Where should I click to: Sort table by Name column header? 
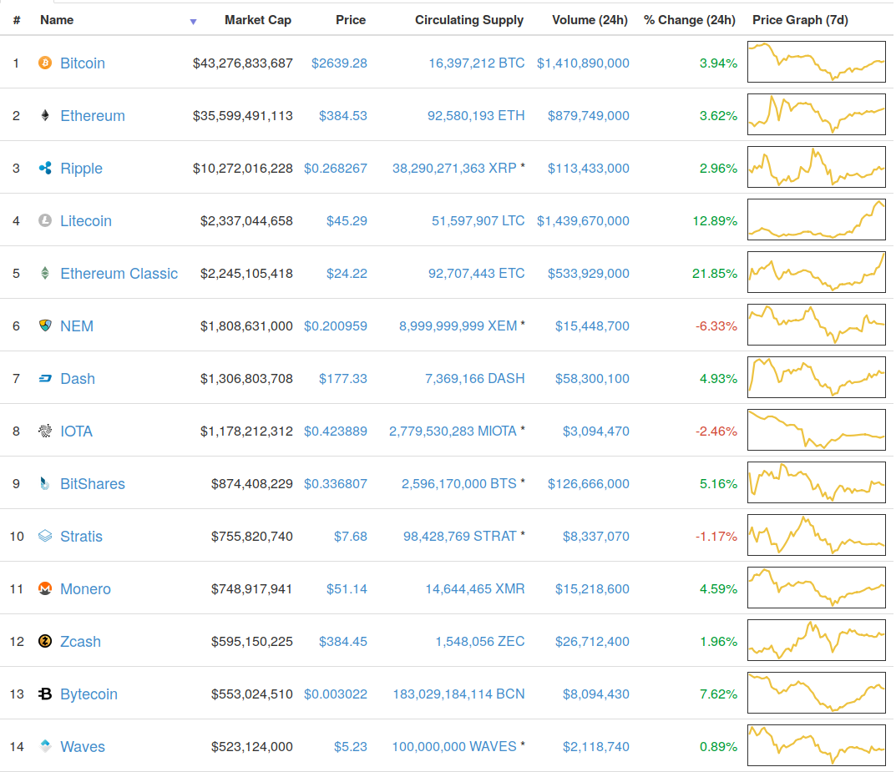click(x=57, y=20)
